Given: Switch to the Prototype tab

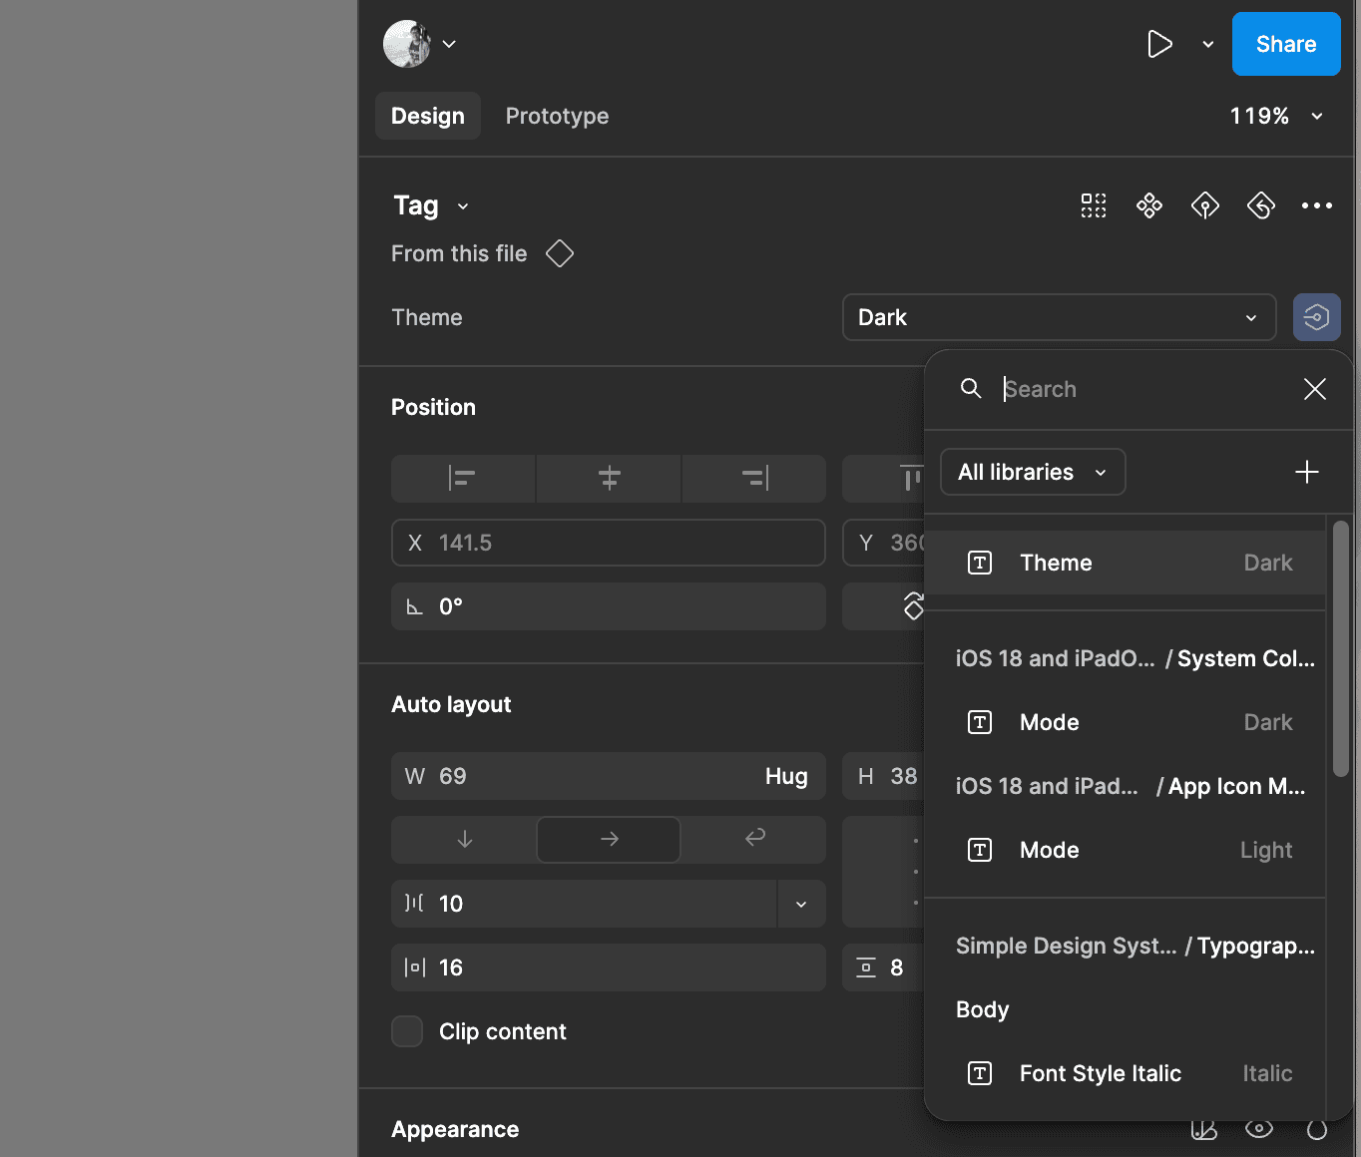Looking at the screenshot, I should click(557, 116).
